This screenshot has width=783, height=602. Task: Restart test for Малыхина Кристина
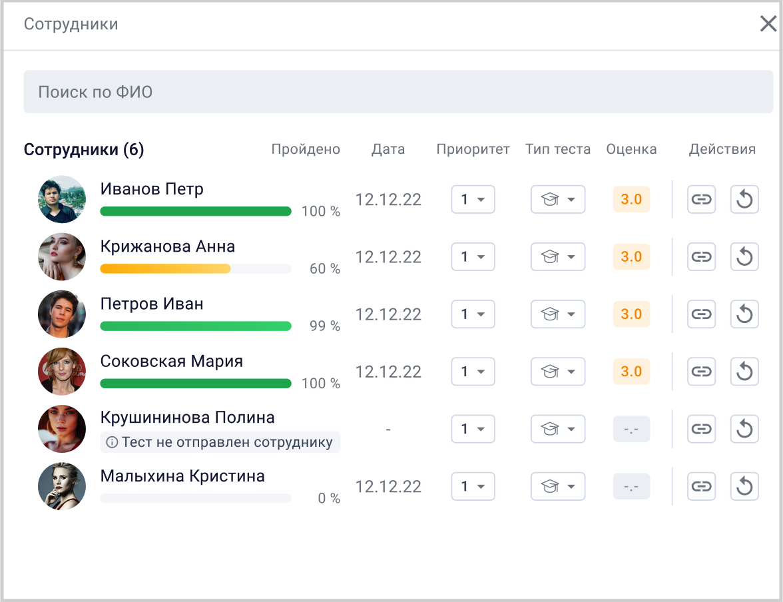pyautogui.click(x=744, y=486)
